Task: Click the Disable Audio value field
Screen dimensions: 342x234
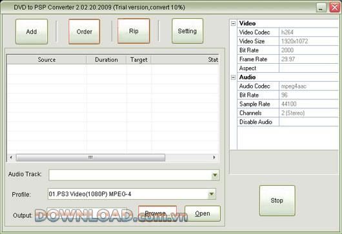Action: click(308, 122)
